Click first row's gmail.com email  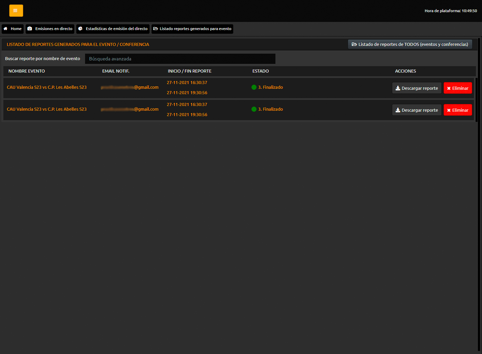[130, 87]
